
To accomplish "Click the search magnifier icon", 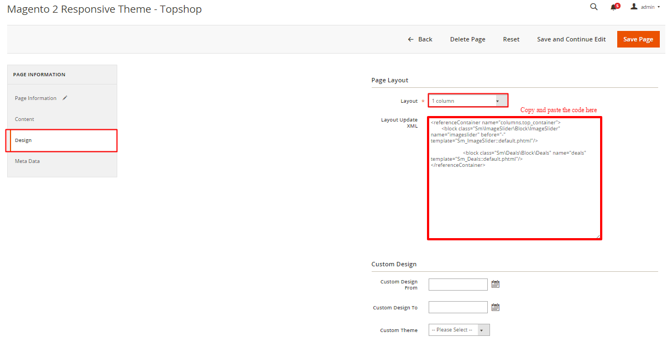I will pyautogui.click(x=594, y=7).
